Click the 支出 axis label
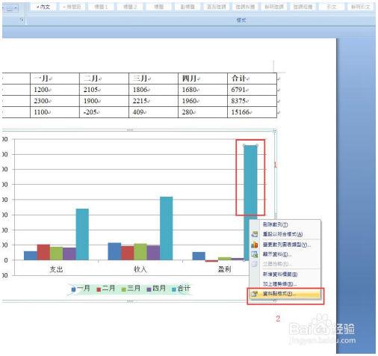This screenshot has height=356, width=378. (56, 269)
